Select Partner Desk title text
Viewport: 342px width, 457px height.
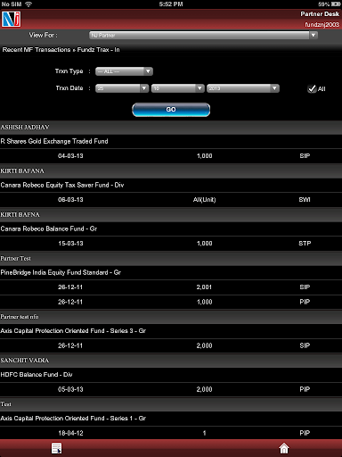[x=320, y=14]
